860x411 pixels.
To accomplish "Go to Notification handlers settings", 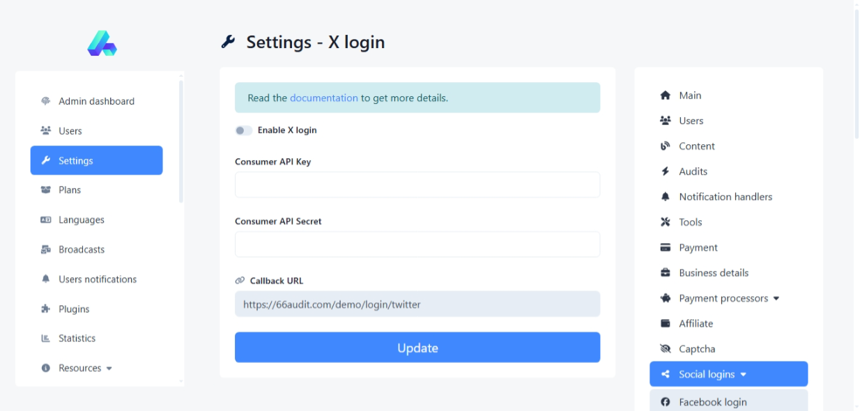I will pyautogui.click(x=725, y=197).
